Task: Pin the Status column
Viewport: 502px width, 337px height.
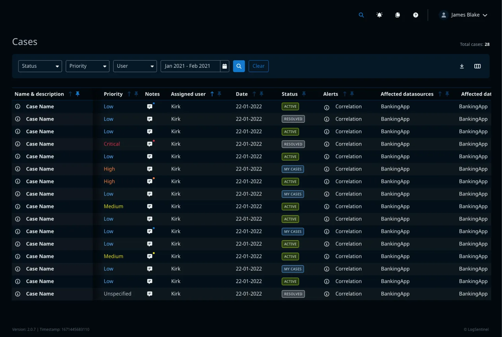Action: pos(304,94)
